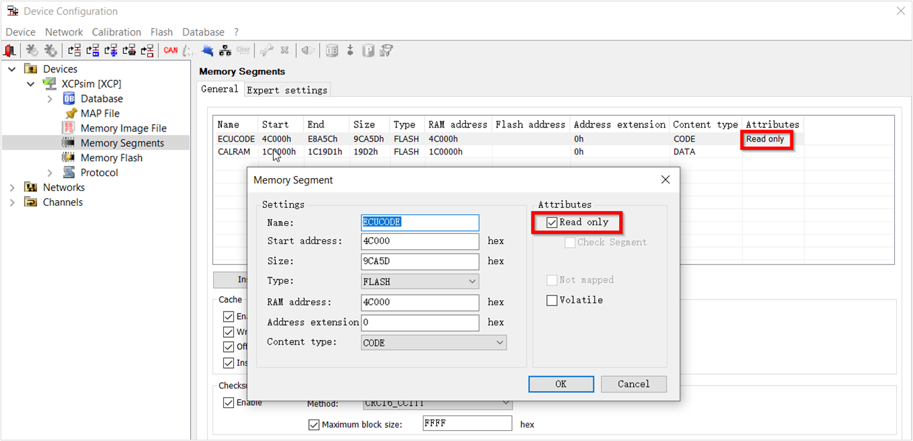Click the grey wrench toolbar icon
The width and height of the screenshot is (913, 441).
[267, 51]
